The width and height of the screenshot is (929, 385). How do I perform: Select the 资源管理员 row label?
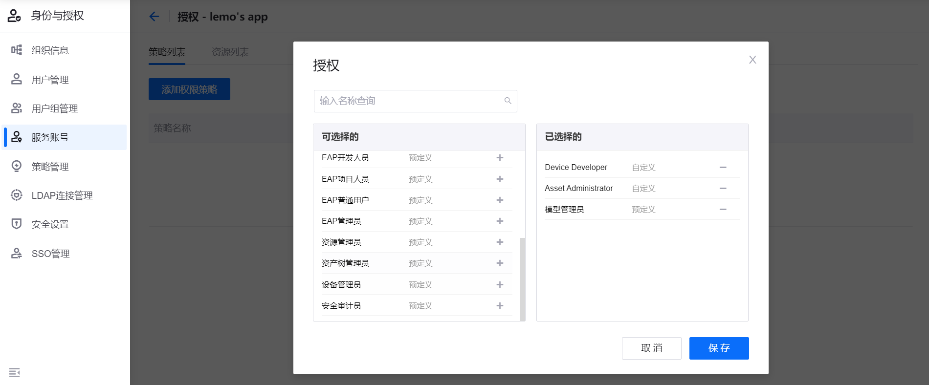click(341, 242)
